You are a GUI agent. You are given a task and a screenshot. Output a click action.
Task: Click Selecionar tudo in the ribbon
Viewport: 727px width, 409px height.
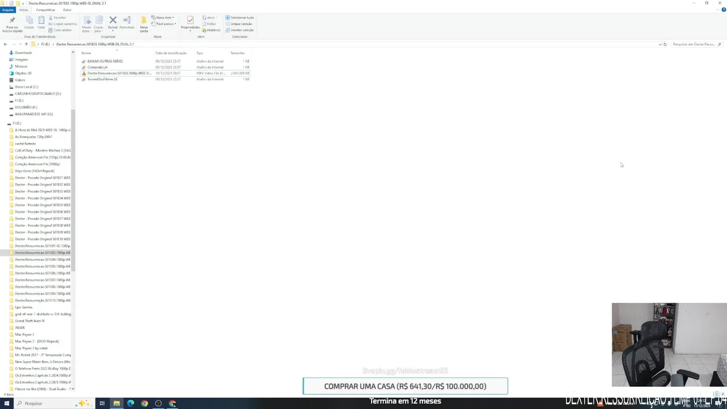240,18
